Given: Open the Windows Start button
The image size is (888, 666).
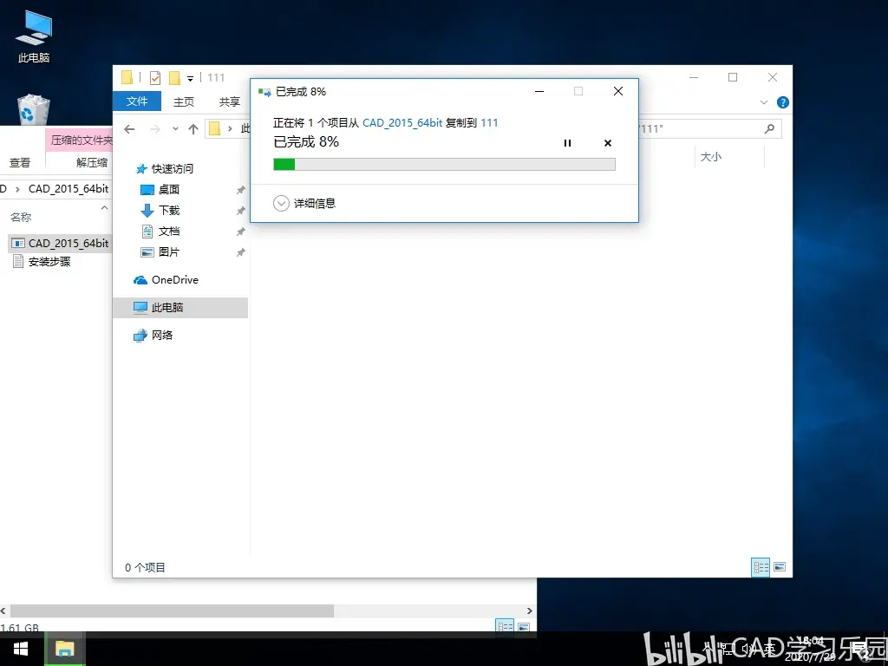Looking at the screenshot, I should 22,649.
